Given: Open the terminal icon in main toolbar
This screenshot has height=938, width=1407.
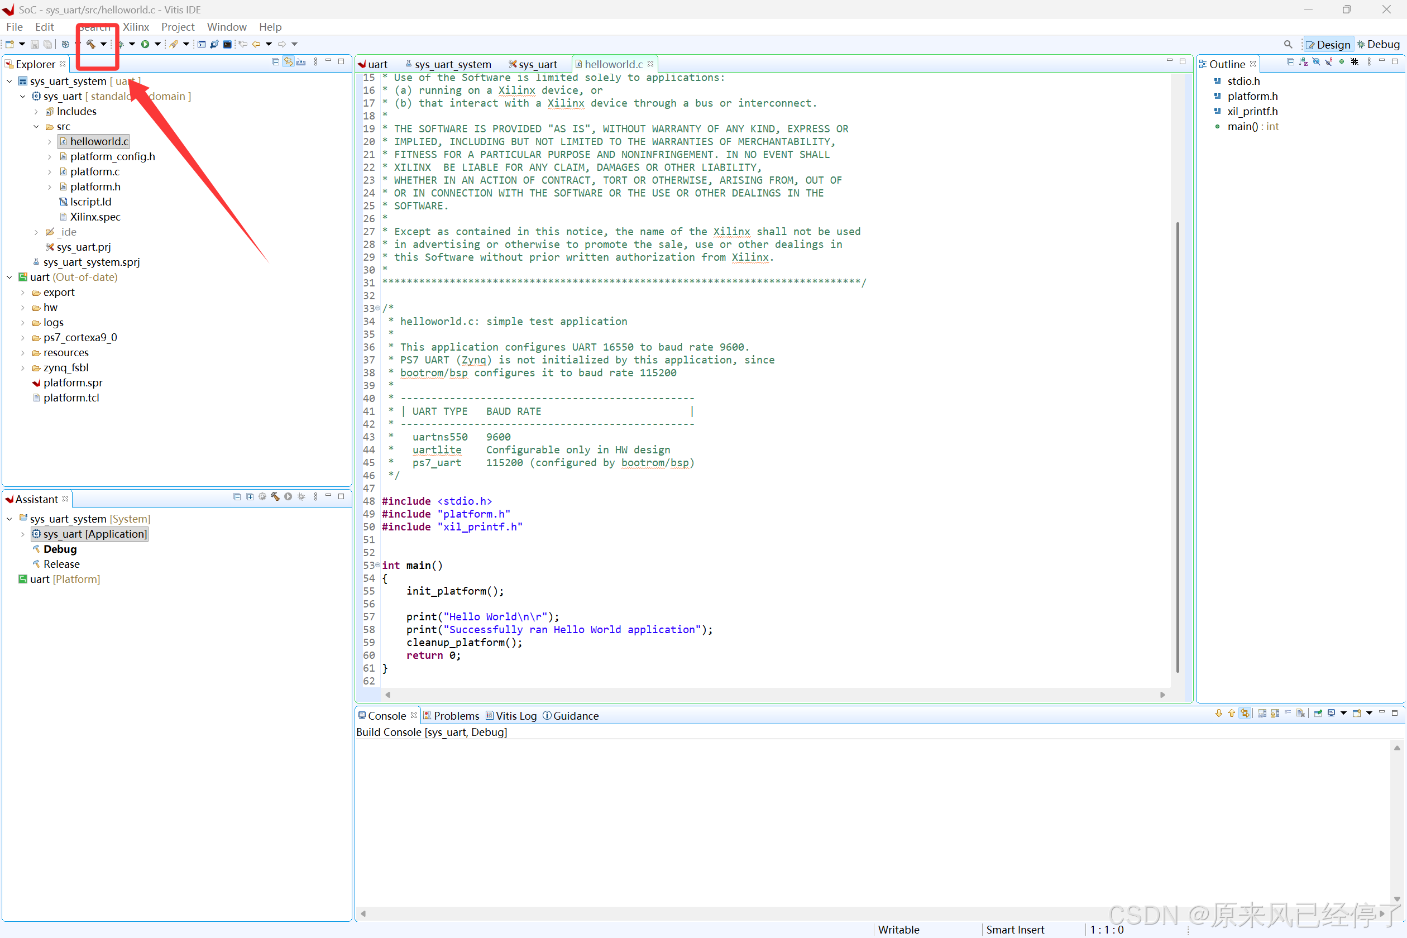Looking at the screenshot, I should point(227,44).
